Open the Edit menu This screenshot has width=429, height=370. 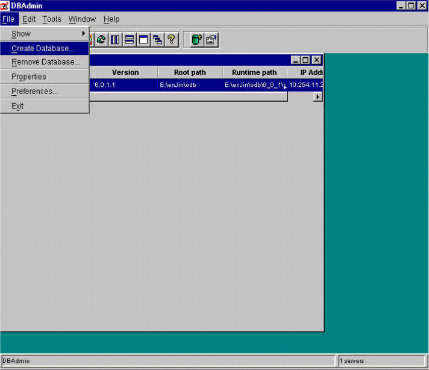tap(29, 19)
